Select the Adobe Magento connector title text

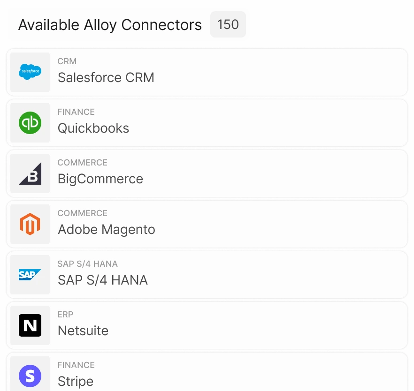click(x=107, y=230)
